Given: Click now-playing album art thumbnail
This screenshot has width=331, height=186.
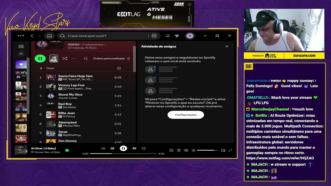Looking at the screenshot, I should [21, 150].
